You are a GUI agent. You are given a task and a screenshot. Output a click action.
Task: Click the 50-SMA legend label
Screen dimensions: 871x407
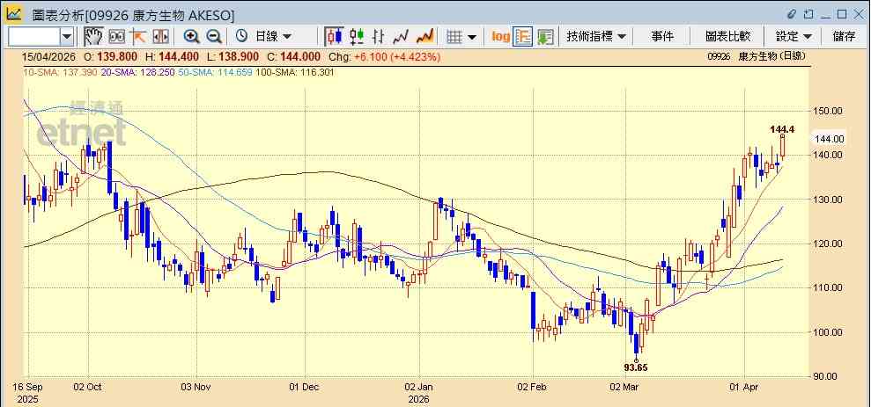click(215, 72)
